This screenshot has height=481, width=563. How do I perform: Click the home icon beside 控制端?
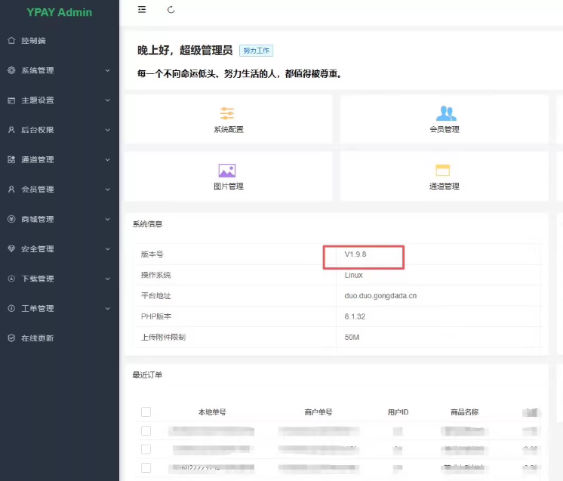tap(11, 40)
